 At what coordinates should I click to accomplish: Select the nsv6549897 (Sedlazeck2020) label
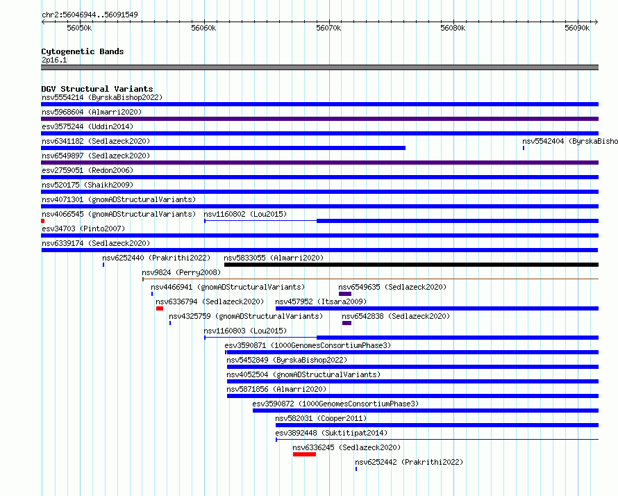point(96,156)
